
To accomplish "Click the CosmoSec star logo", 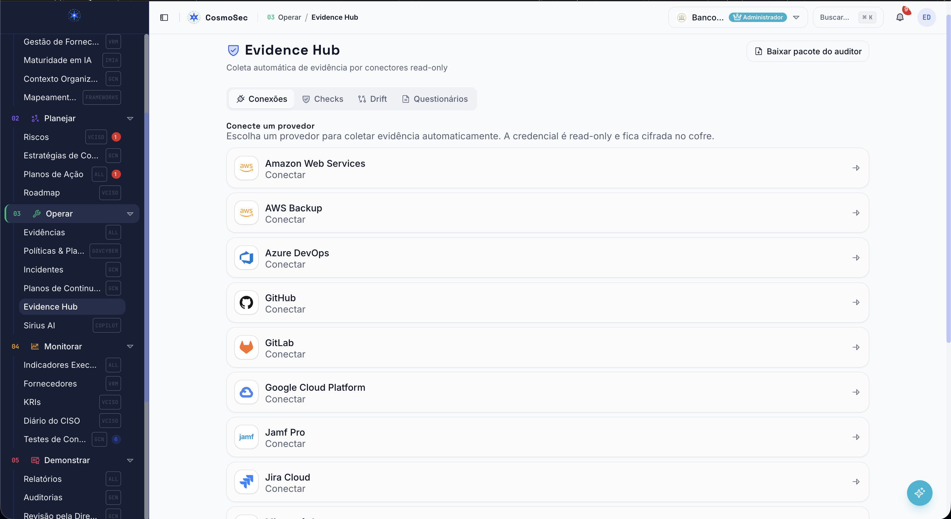I will (x=194, y=17).
